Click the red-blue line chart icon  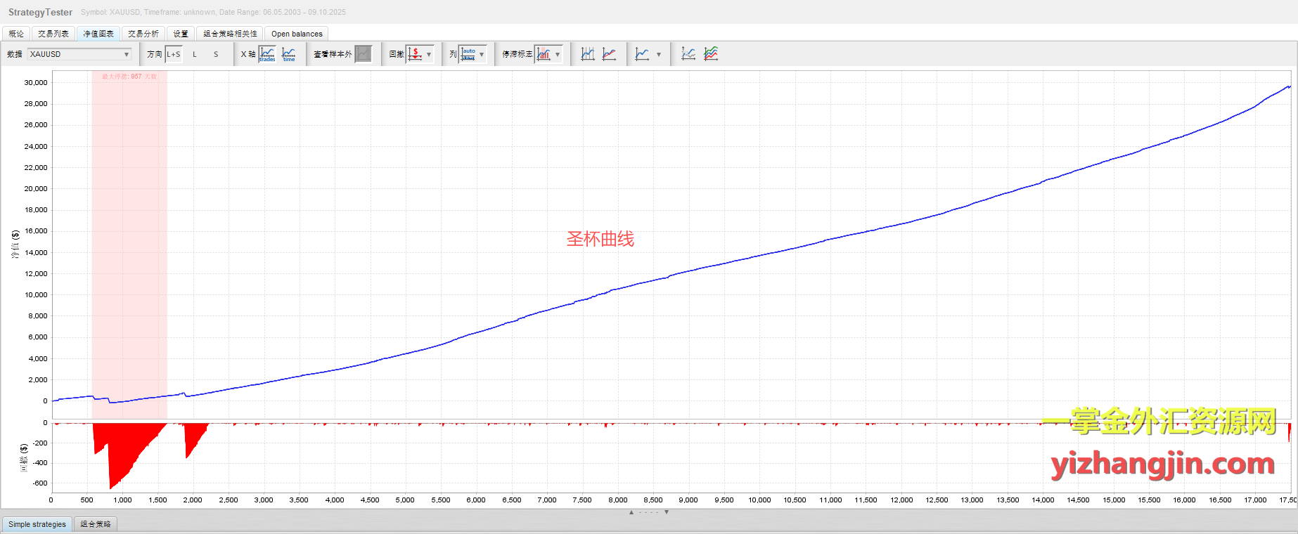click(x=610, y=54)
